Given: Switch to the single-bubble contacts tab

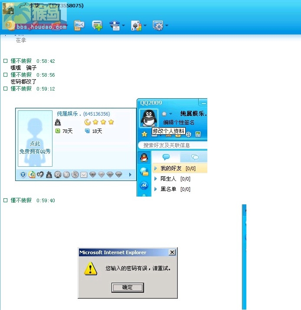Looking at the screenshot, I should pos(166,157).
